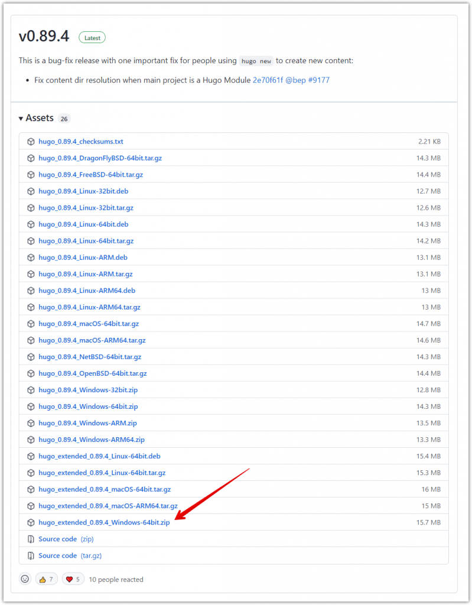
Task: Click the 'hugo new' inline code text
Action: 256,61
